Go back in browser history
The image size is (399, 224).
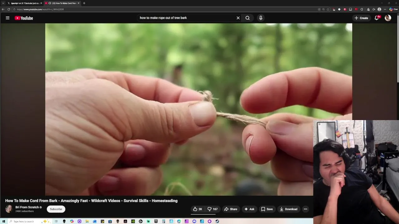click(x=3, y=9)
